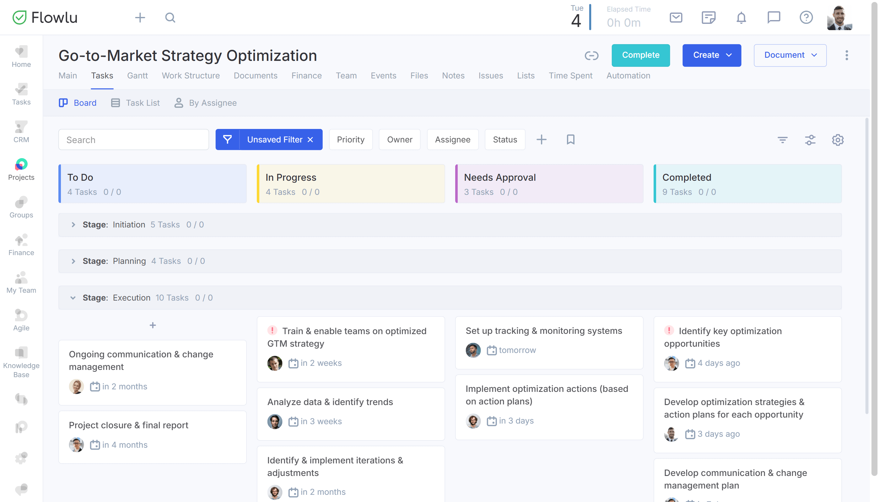Open Projects module in sidebar
Image resolution: width=879 pixels, height=502 pixels.
point(21,170)
